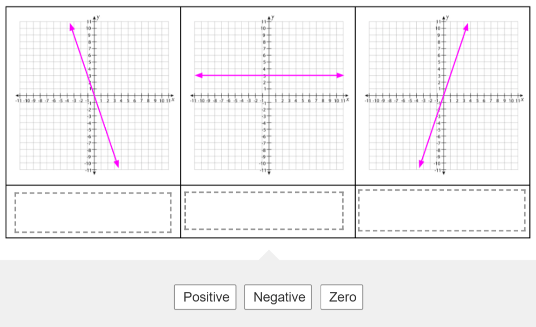
Task: Click upper arrowhead of the increasing magenta line
Action: tap(466, 27)
